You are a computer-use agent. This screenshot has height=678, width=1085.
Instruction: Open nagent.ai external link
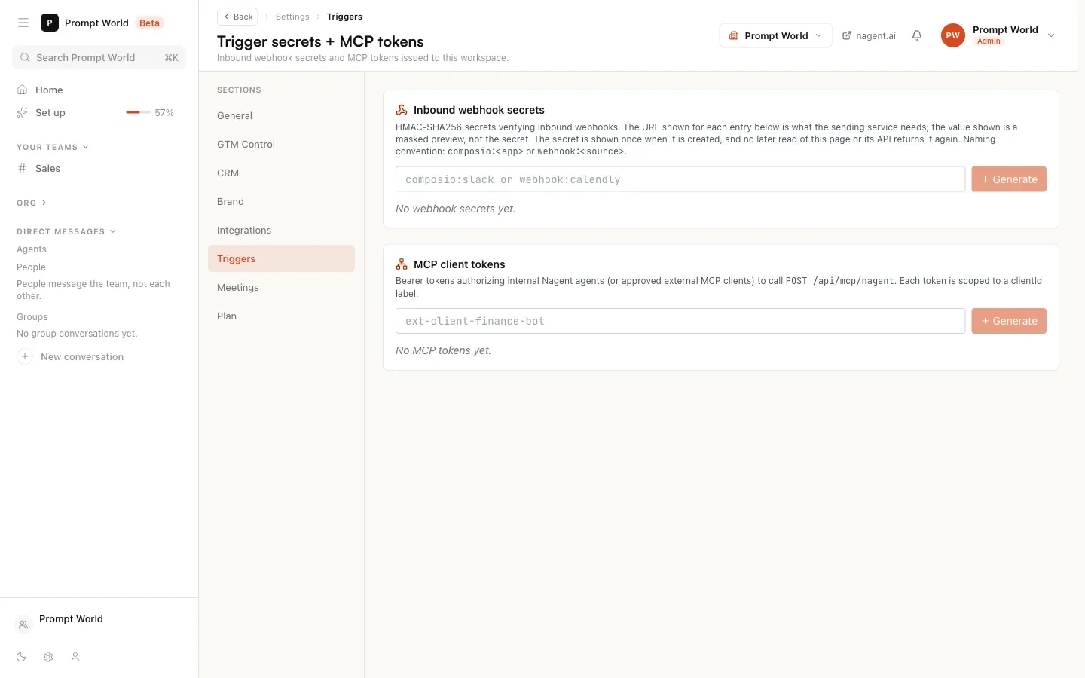[870, 35]
